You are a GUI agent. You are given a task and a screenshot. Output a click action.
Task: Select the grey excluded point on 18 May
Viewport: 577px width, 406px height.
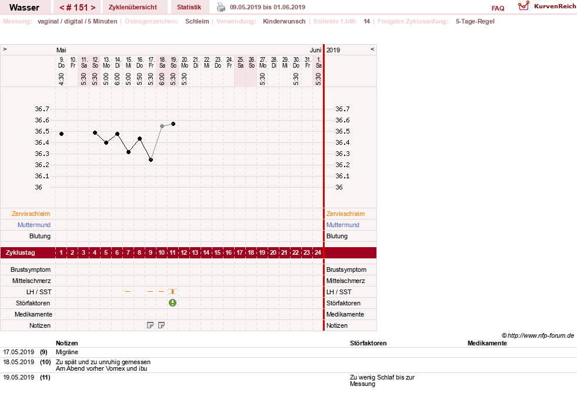coord(162,127)
